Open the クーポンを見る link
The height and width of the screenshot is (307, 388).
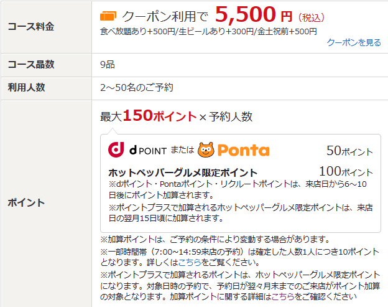point(354,42)
